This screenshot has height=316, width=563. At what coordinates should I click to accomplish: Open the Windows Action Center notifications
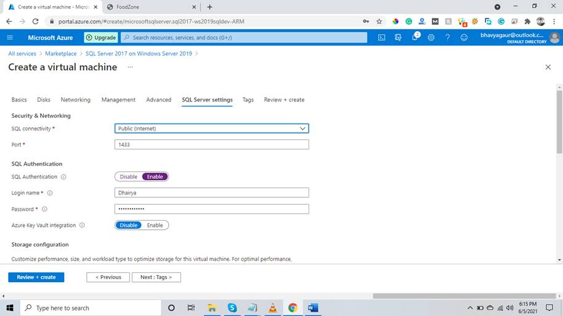(x=549, y=308)
